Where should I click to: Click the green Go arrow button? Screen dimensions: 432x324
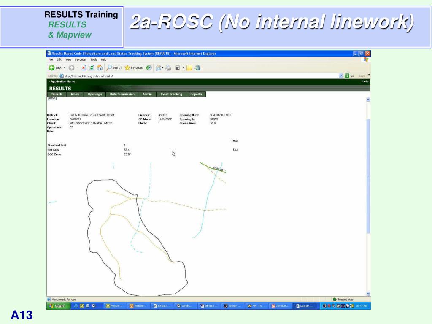(347, 76)
